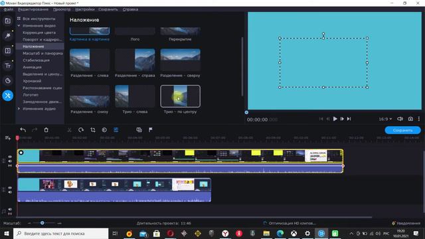This screenshot has width=425, height=239.
Task: Toggle visibility of the second video track
Action: [x=10, y=187]
